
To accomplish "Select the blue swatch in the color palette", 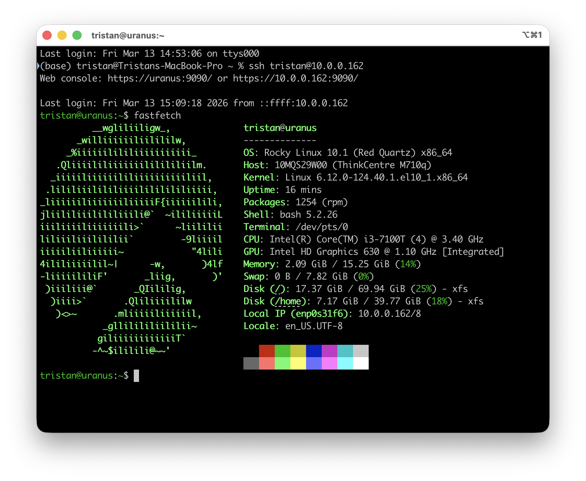I will pos(313,351).
